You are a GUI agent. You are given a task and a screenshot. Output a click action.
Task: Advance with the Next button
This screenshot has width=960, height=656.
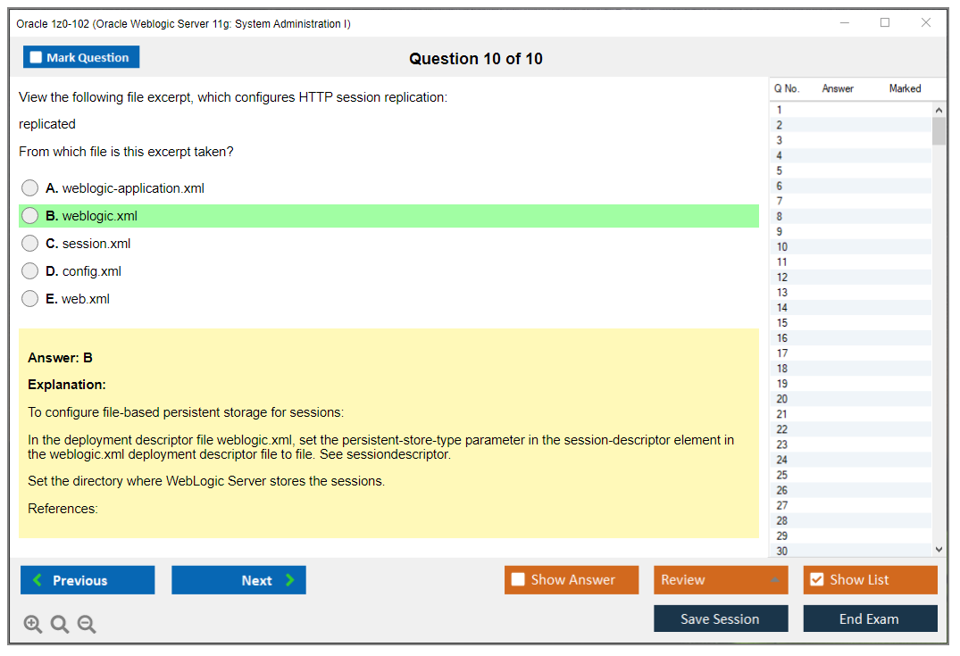click(x=238, y=580)
